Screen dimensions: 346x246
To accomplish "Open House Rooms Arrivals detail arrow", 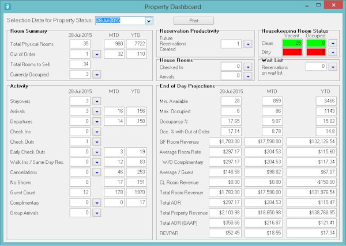I will coord(249,75).
